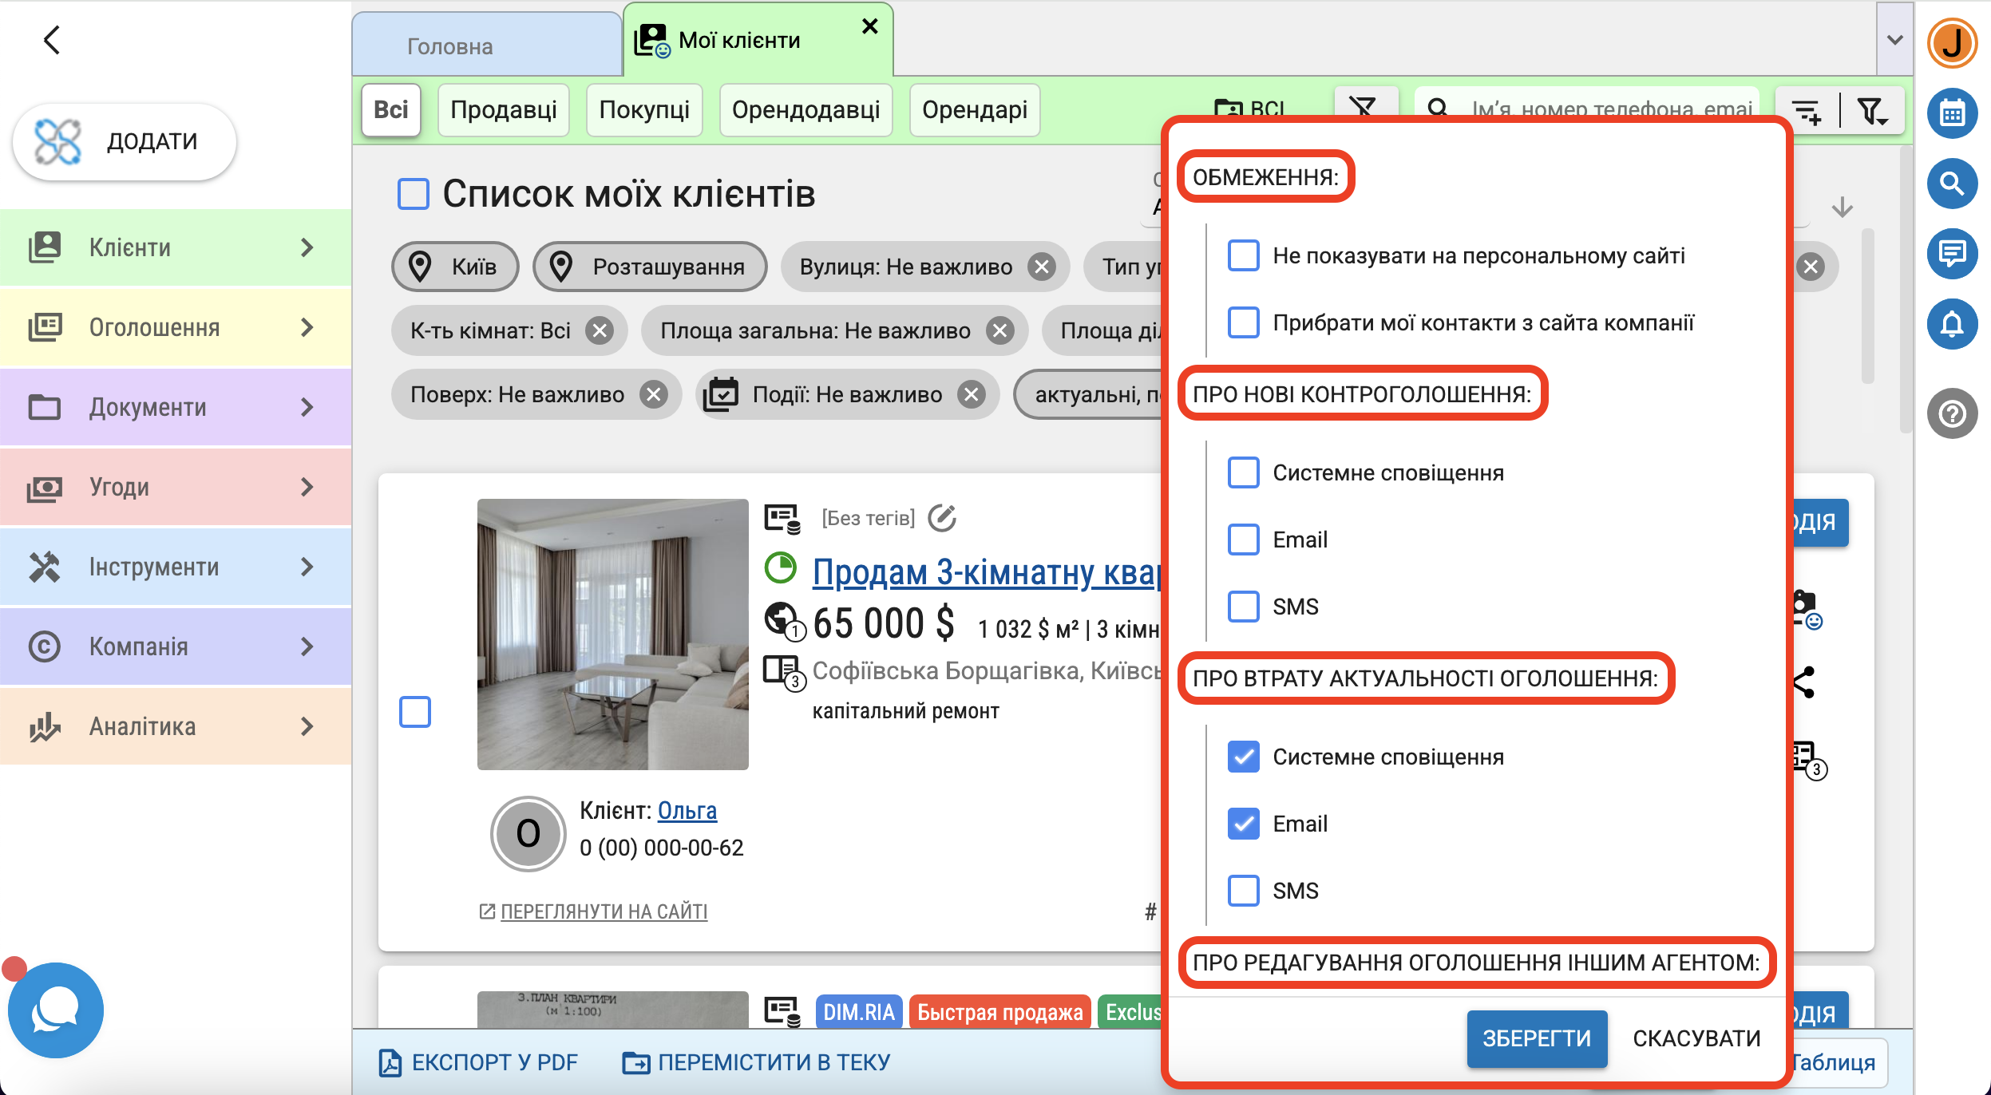Viewport: 1991px width, 1095px height.
Task: Remove the 'Вулиця: Не важливо' filter chip
Action: tap(1041, 267)
